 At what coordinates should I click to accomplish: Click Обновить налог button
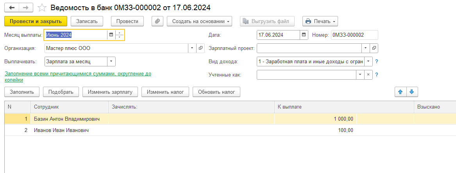(x=216, y=92)
